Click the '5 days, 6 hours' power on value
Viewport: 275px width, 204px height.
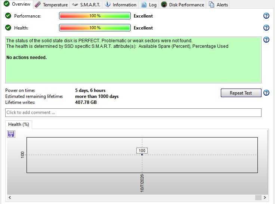[90, 90]
